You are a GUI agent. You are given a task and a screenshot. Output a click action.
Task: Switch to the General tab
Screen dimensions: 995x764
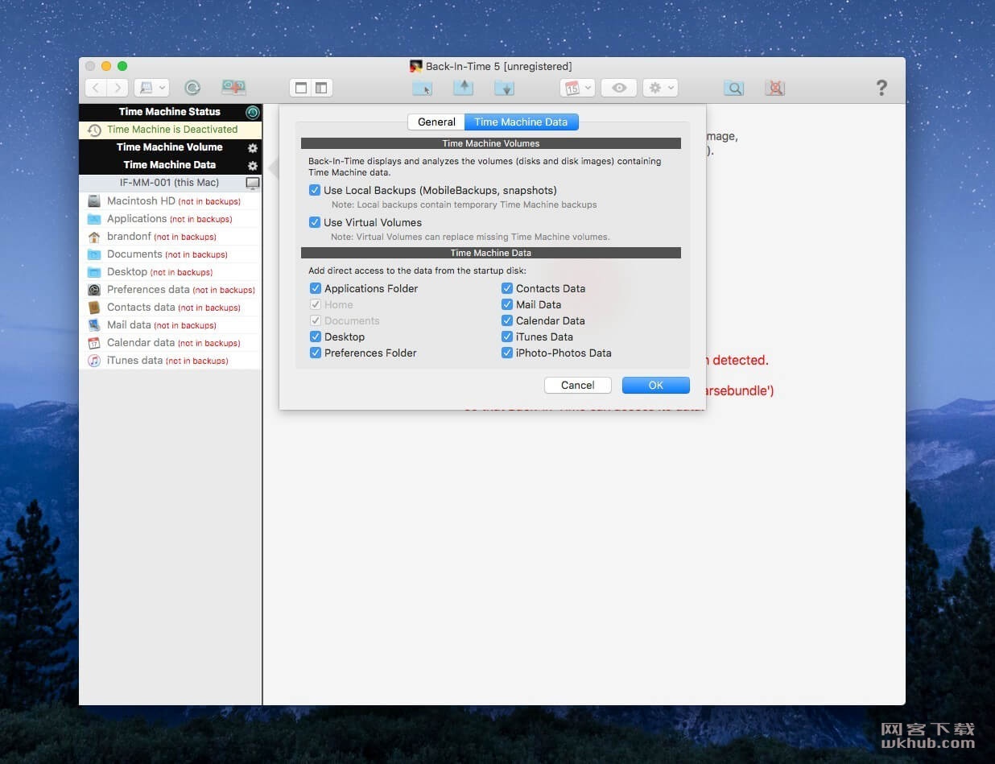pyautogui.click(x=436, y=122)
